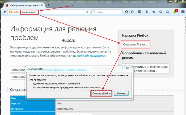Click the hexagon extension icon in toolbar
186x115 pixels.
[168, 12]
